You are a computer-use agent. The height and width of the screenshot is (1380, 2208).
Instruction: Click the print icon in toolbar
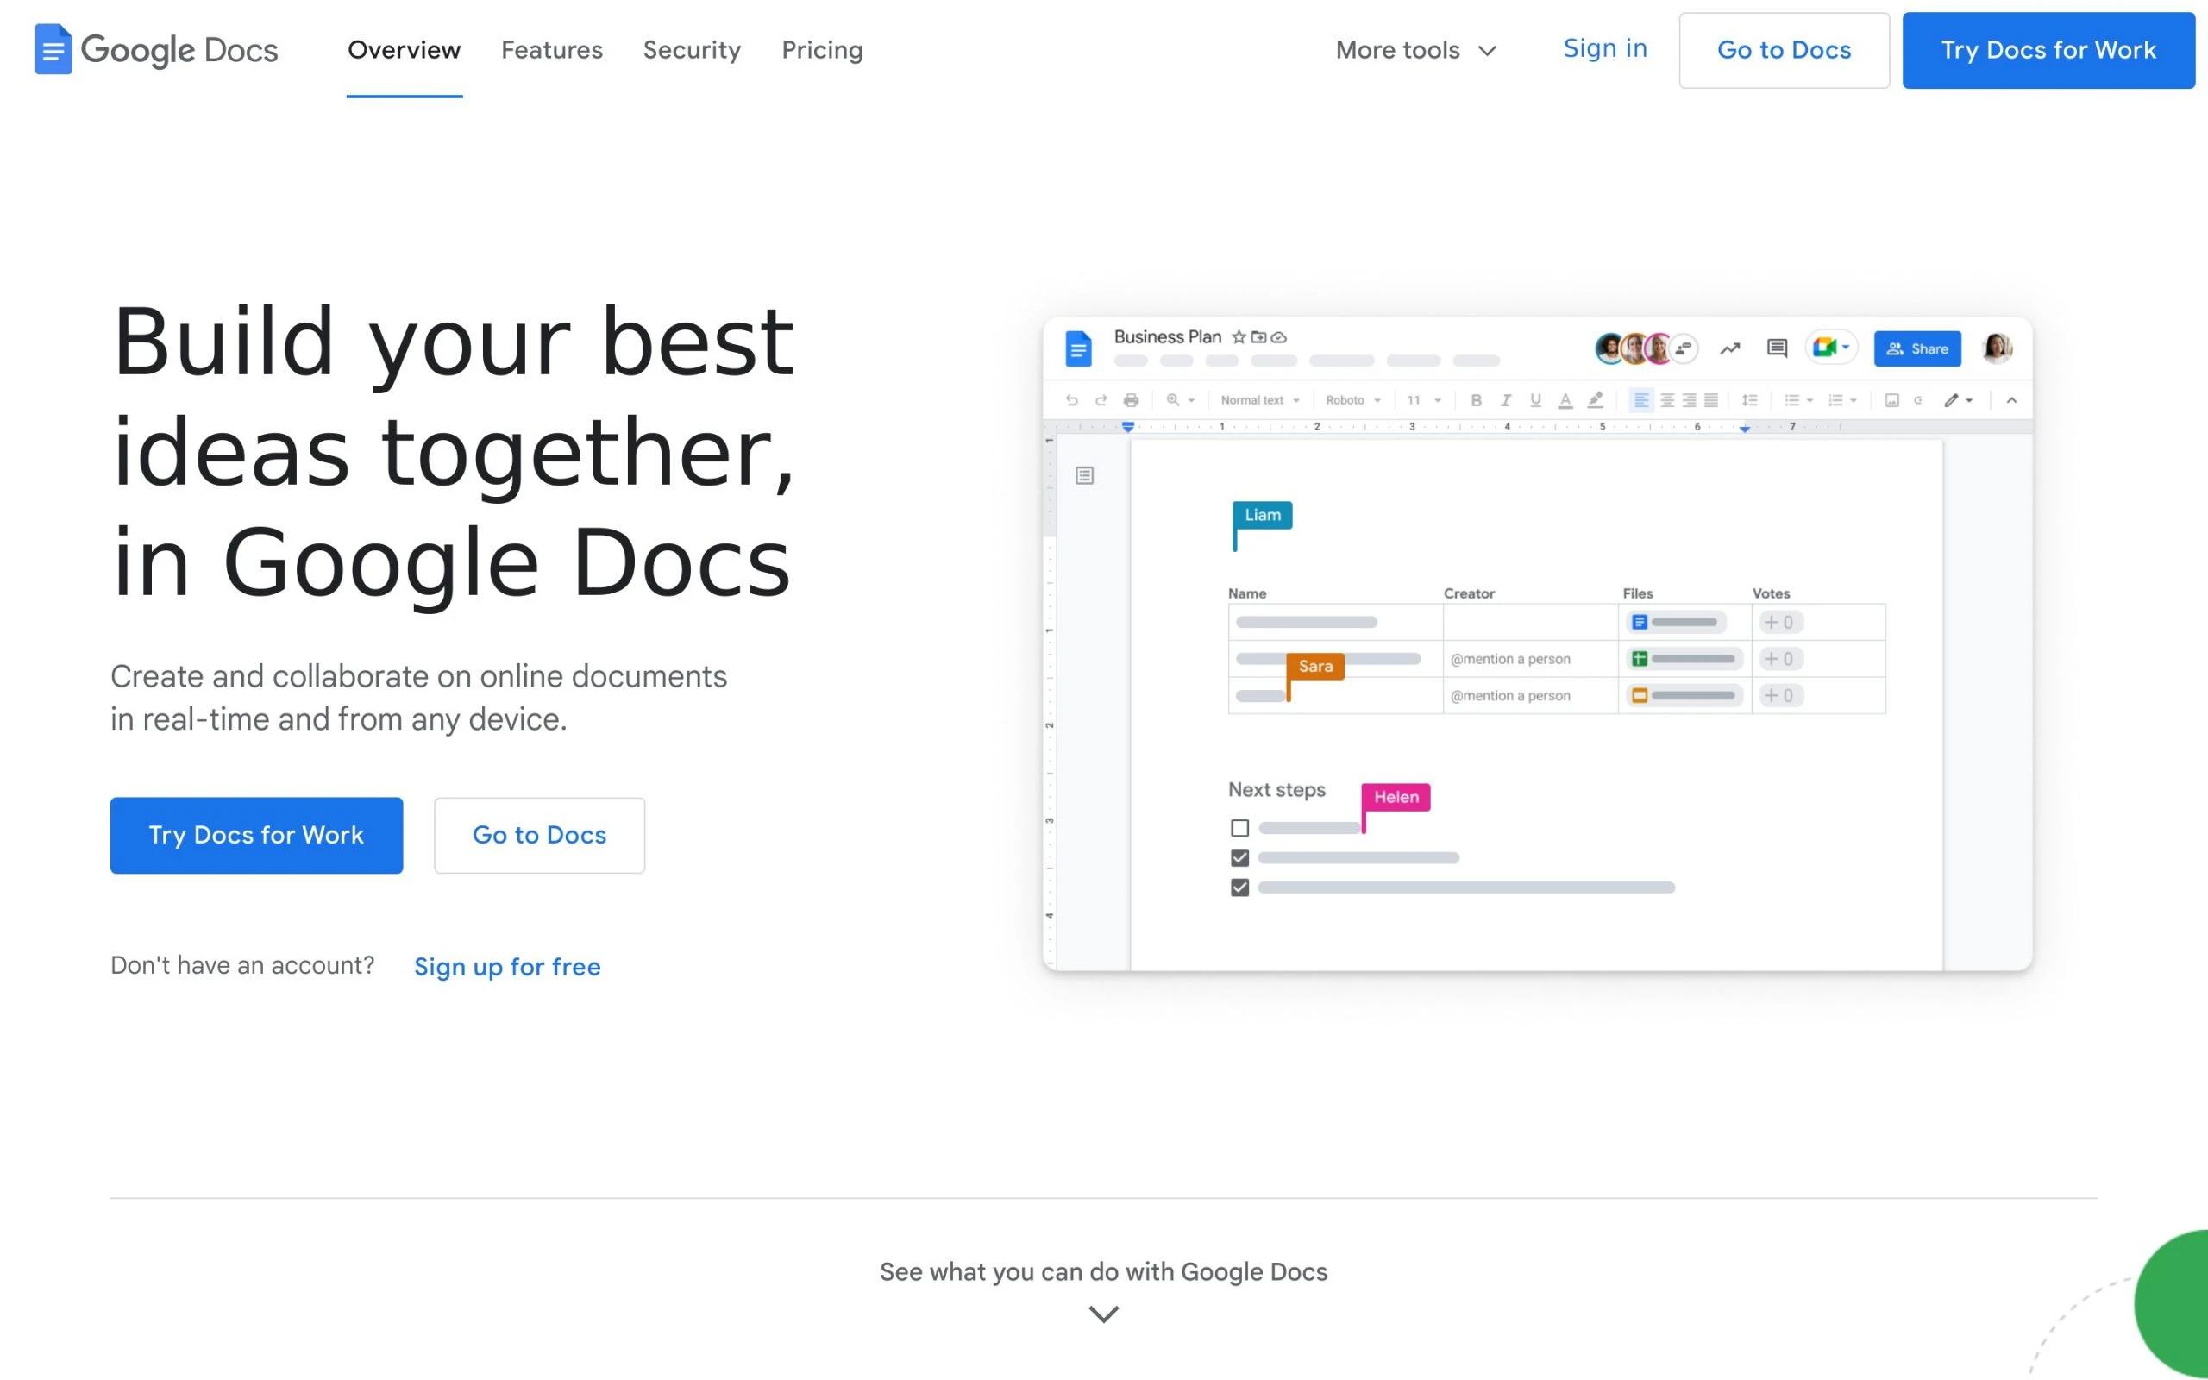point(1132,399)
